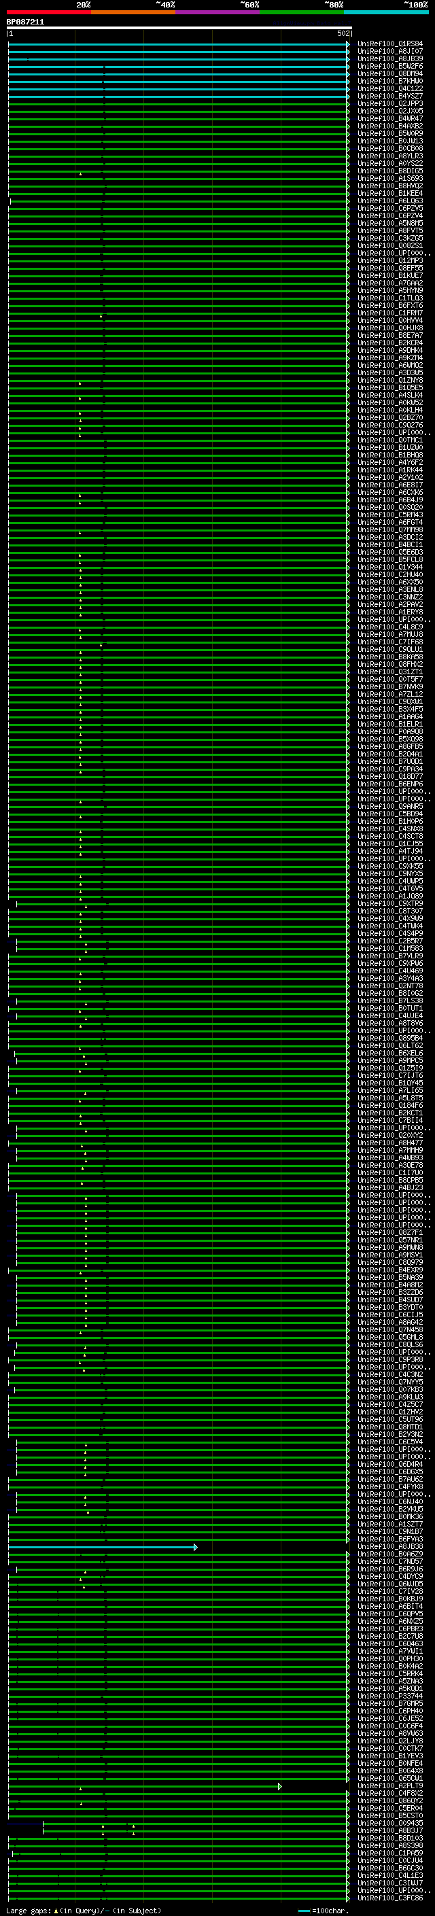
Task: Select the label UniRef100_B4AXB2
Action: 390,126
